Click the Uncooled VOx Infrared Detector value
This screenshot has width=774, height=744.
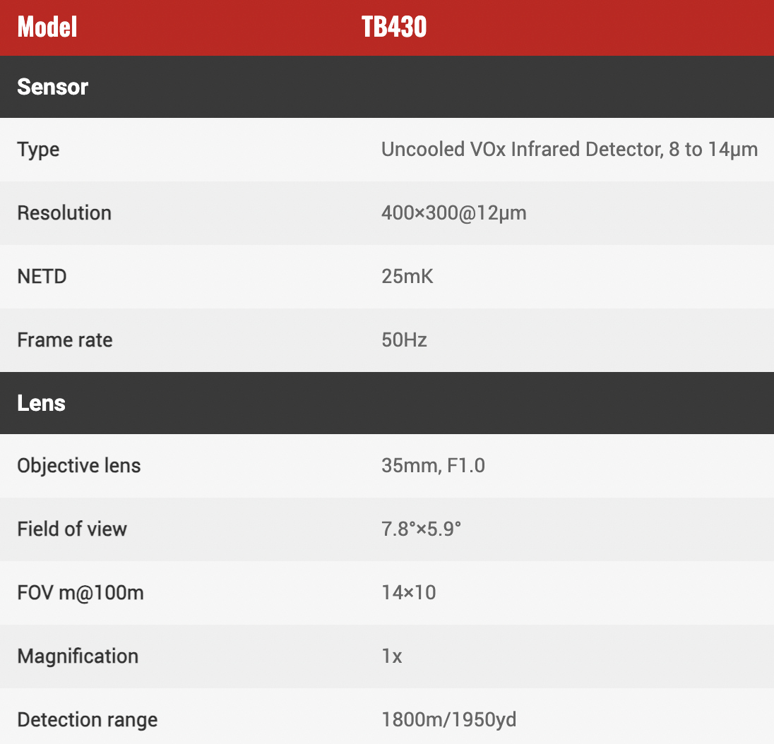(570, 150)
